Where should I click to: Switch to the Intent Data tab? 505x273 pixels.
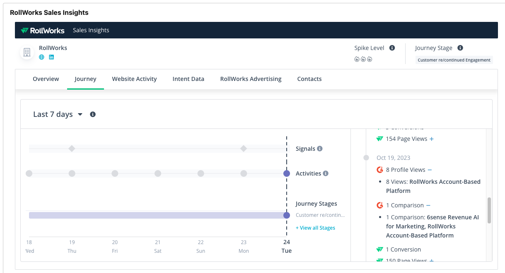pyautogui.click(x=188, y=79)
